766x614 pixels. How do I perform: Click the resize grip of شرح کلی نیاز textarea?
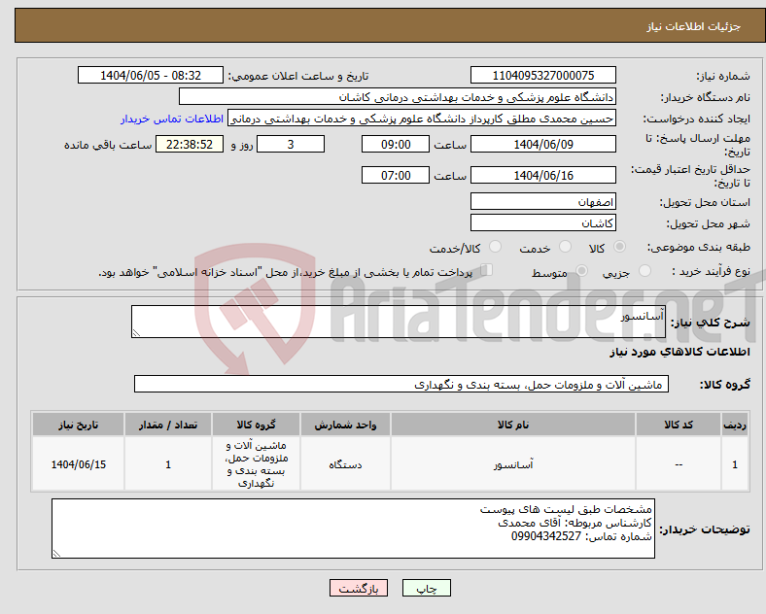coord(136,333)
